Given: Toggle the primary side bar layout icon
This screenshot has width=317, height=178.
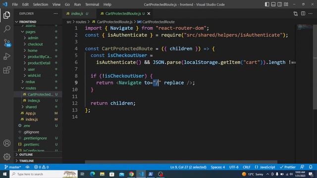Looking at the screenshot, I should coord(267,4).
